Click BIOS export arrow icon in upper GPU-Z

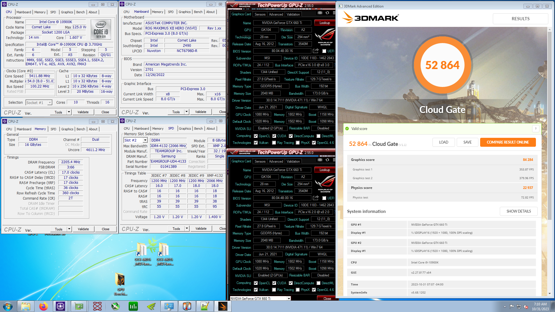pyautogui.click(x=316, y=51)
